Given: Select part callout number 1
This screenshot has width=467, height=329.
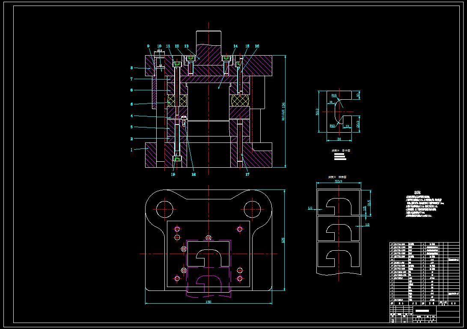Looking at the screenshot, I should [x=132, y=150].
